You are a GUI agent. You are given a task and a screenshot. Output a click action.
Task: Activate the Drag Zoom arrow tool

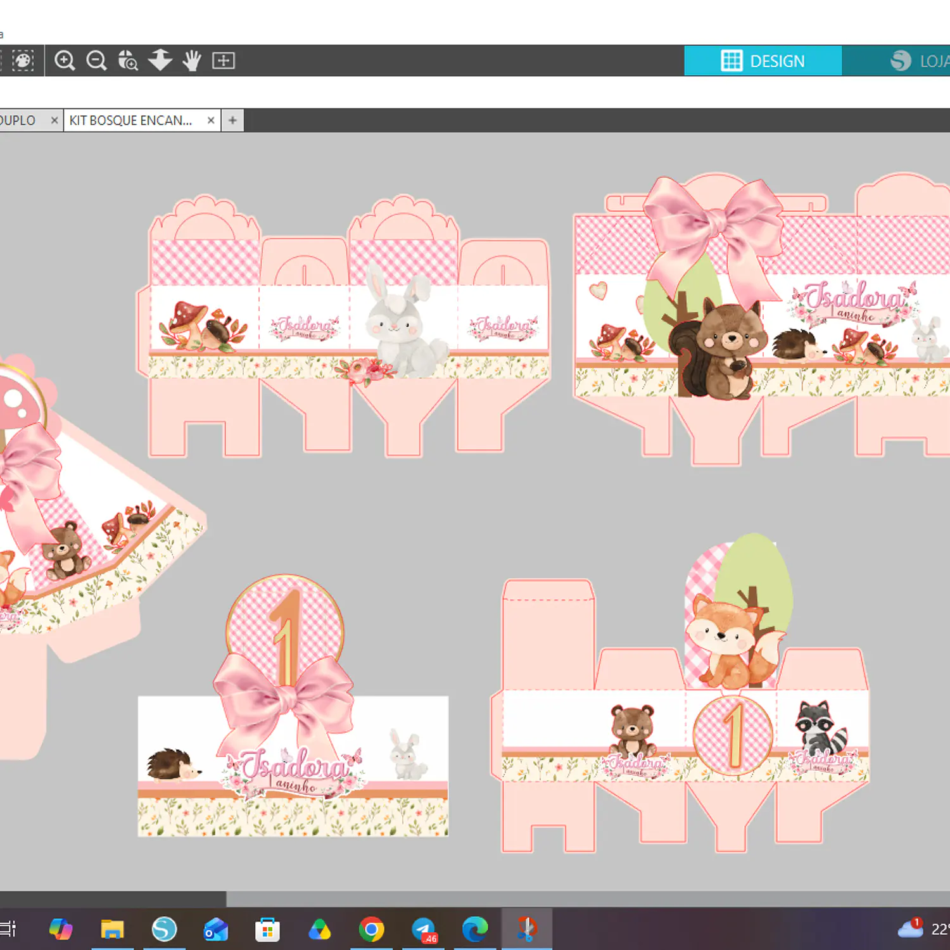click(160, 61)
